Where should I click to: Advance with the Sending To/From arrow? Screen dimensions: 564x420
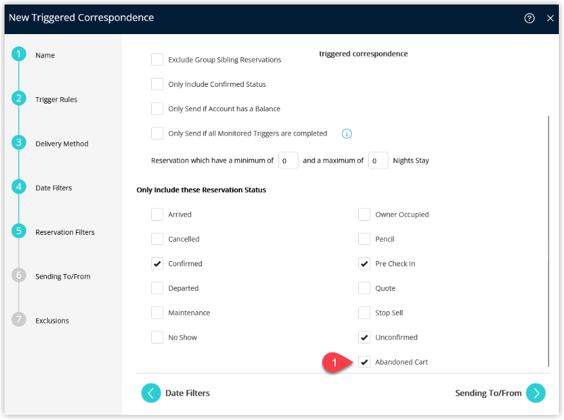tap(536, 393)
